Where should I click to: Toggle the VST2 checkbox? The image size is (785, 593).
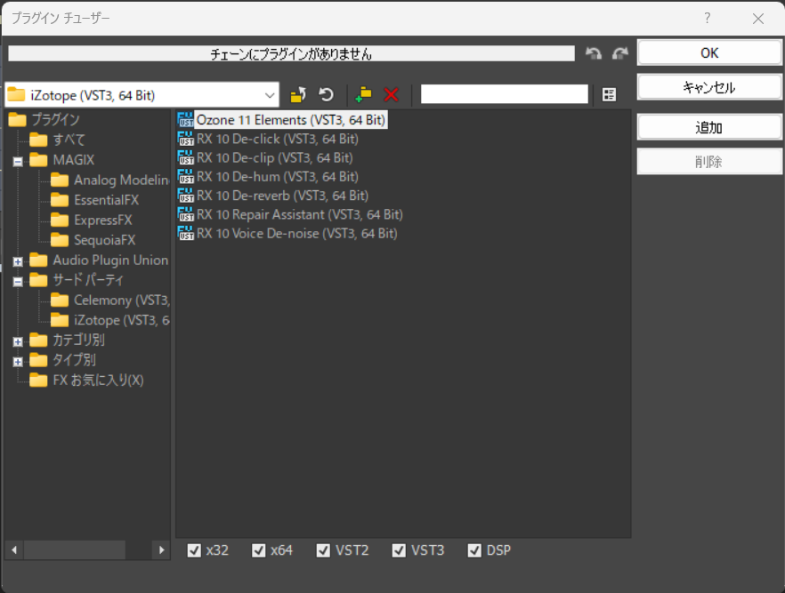[323, 550]
